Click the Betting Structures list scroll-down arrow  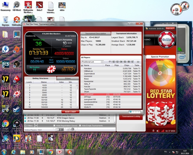point(77,107)
